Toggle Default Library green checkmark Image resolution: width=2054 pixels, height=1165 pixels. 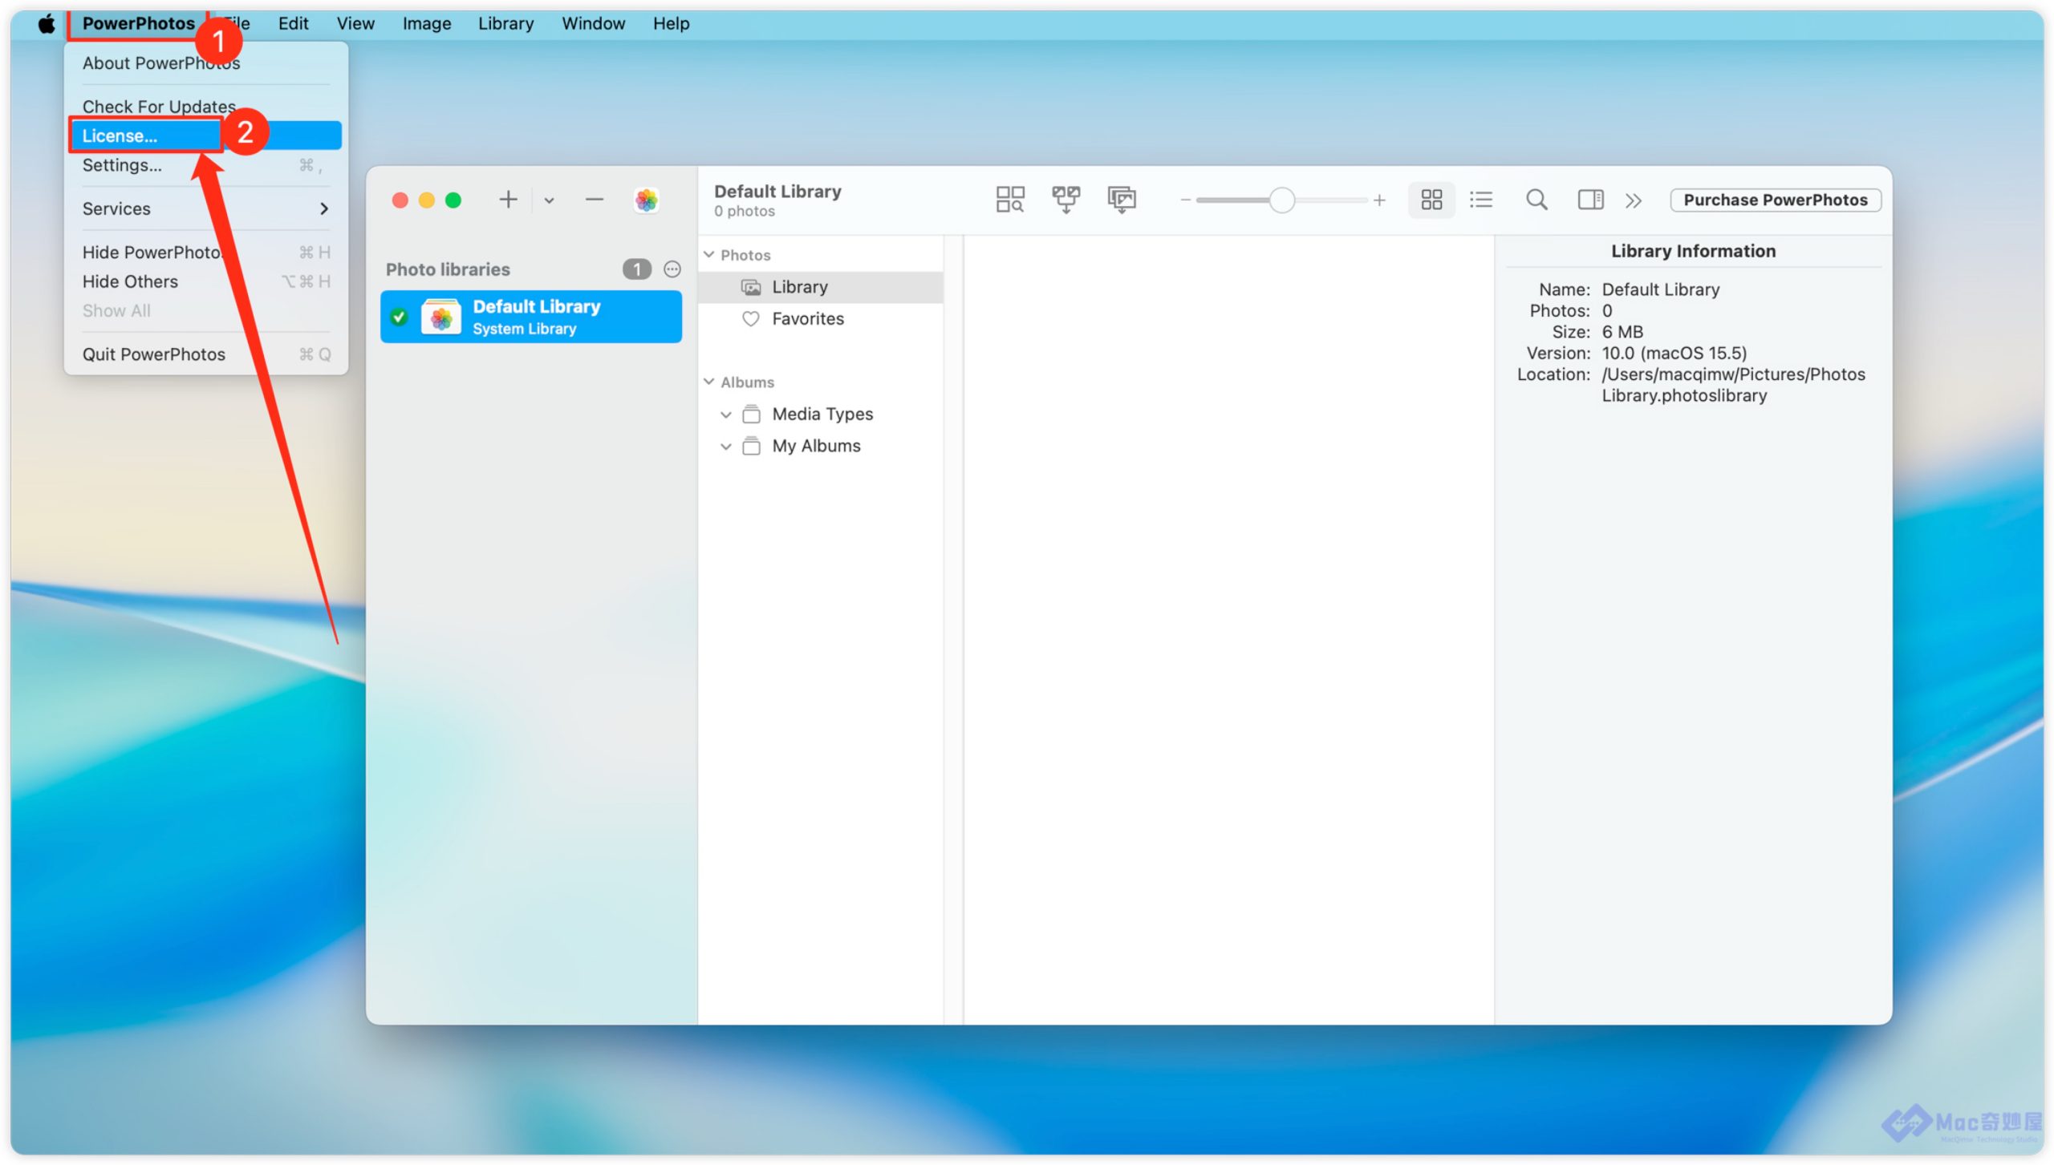(x=399, y=318)
